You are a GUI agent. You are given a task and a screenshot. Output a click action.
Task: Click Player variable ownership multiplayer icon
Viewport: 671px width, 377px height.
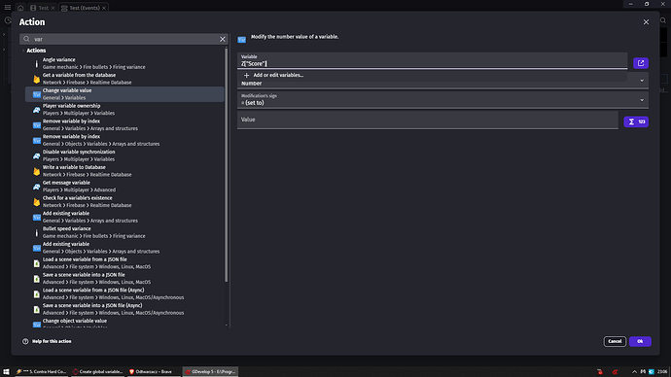point(36,110)
